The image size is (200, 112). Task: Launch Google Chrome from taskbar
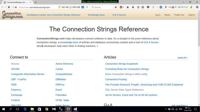click(47, 109)
